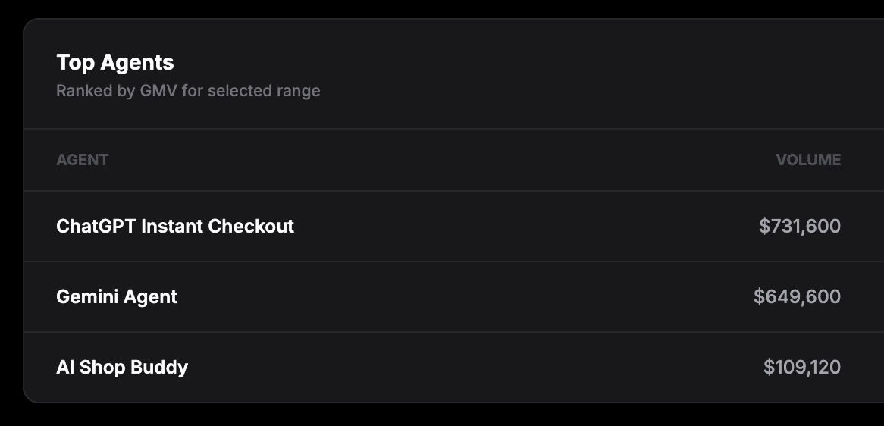Click the word Checkout in first row

[251, 226]
